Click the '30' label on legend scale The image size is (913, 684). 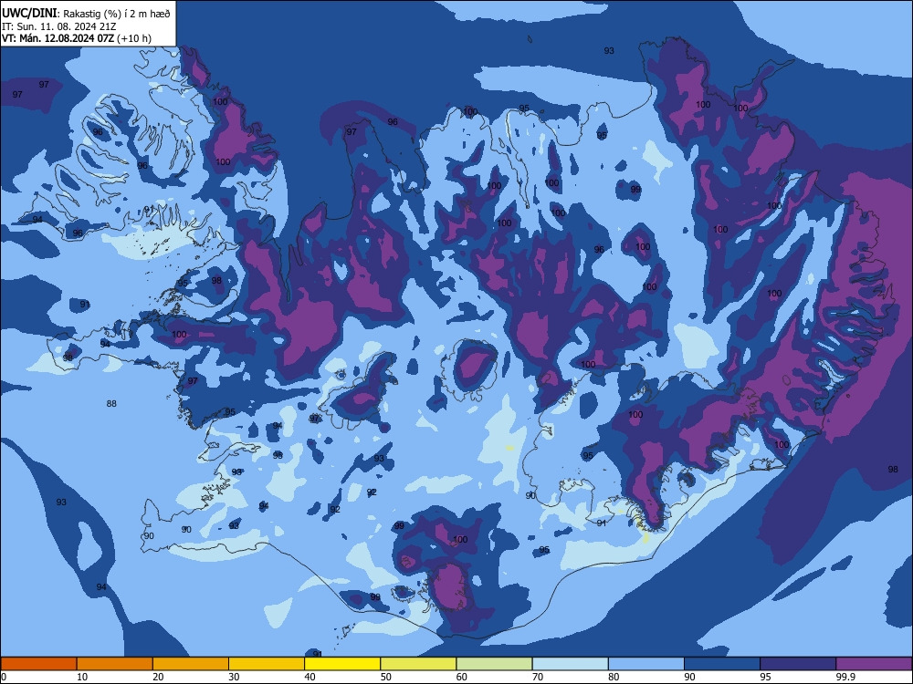(x=234, y=677)
